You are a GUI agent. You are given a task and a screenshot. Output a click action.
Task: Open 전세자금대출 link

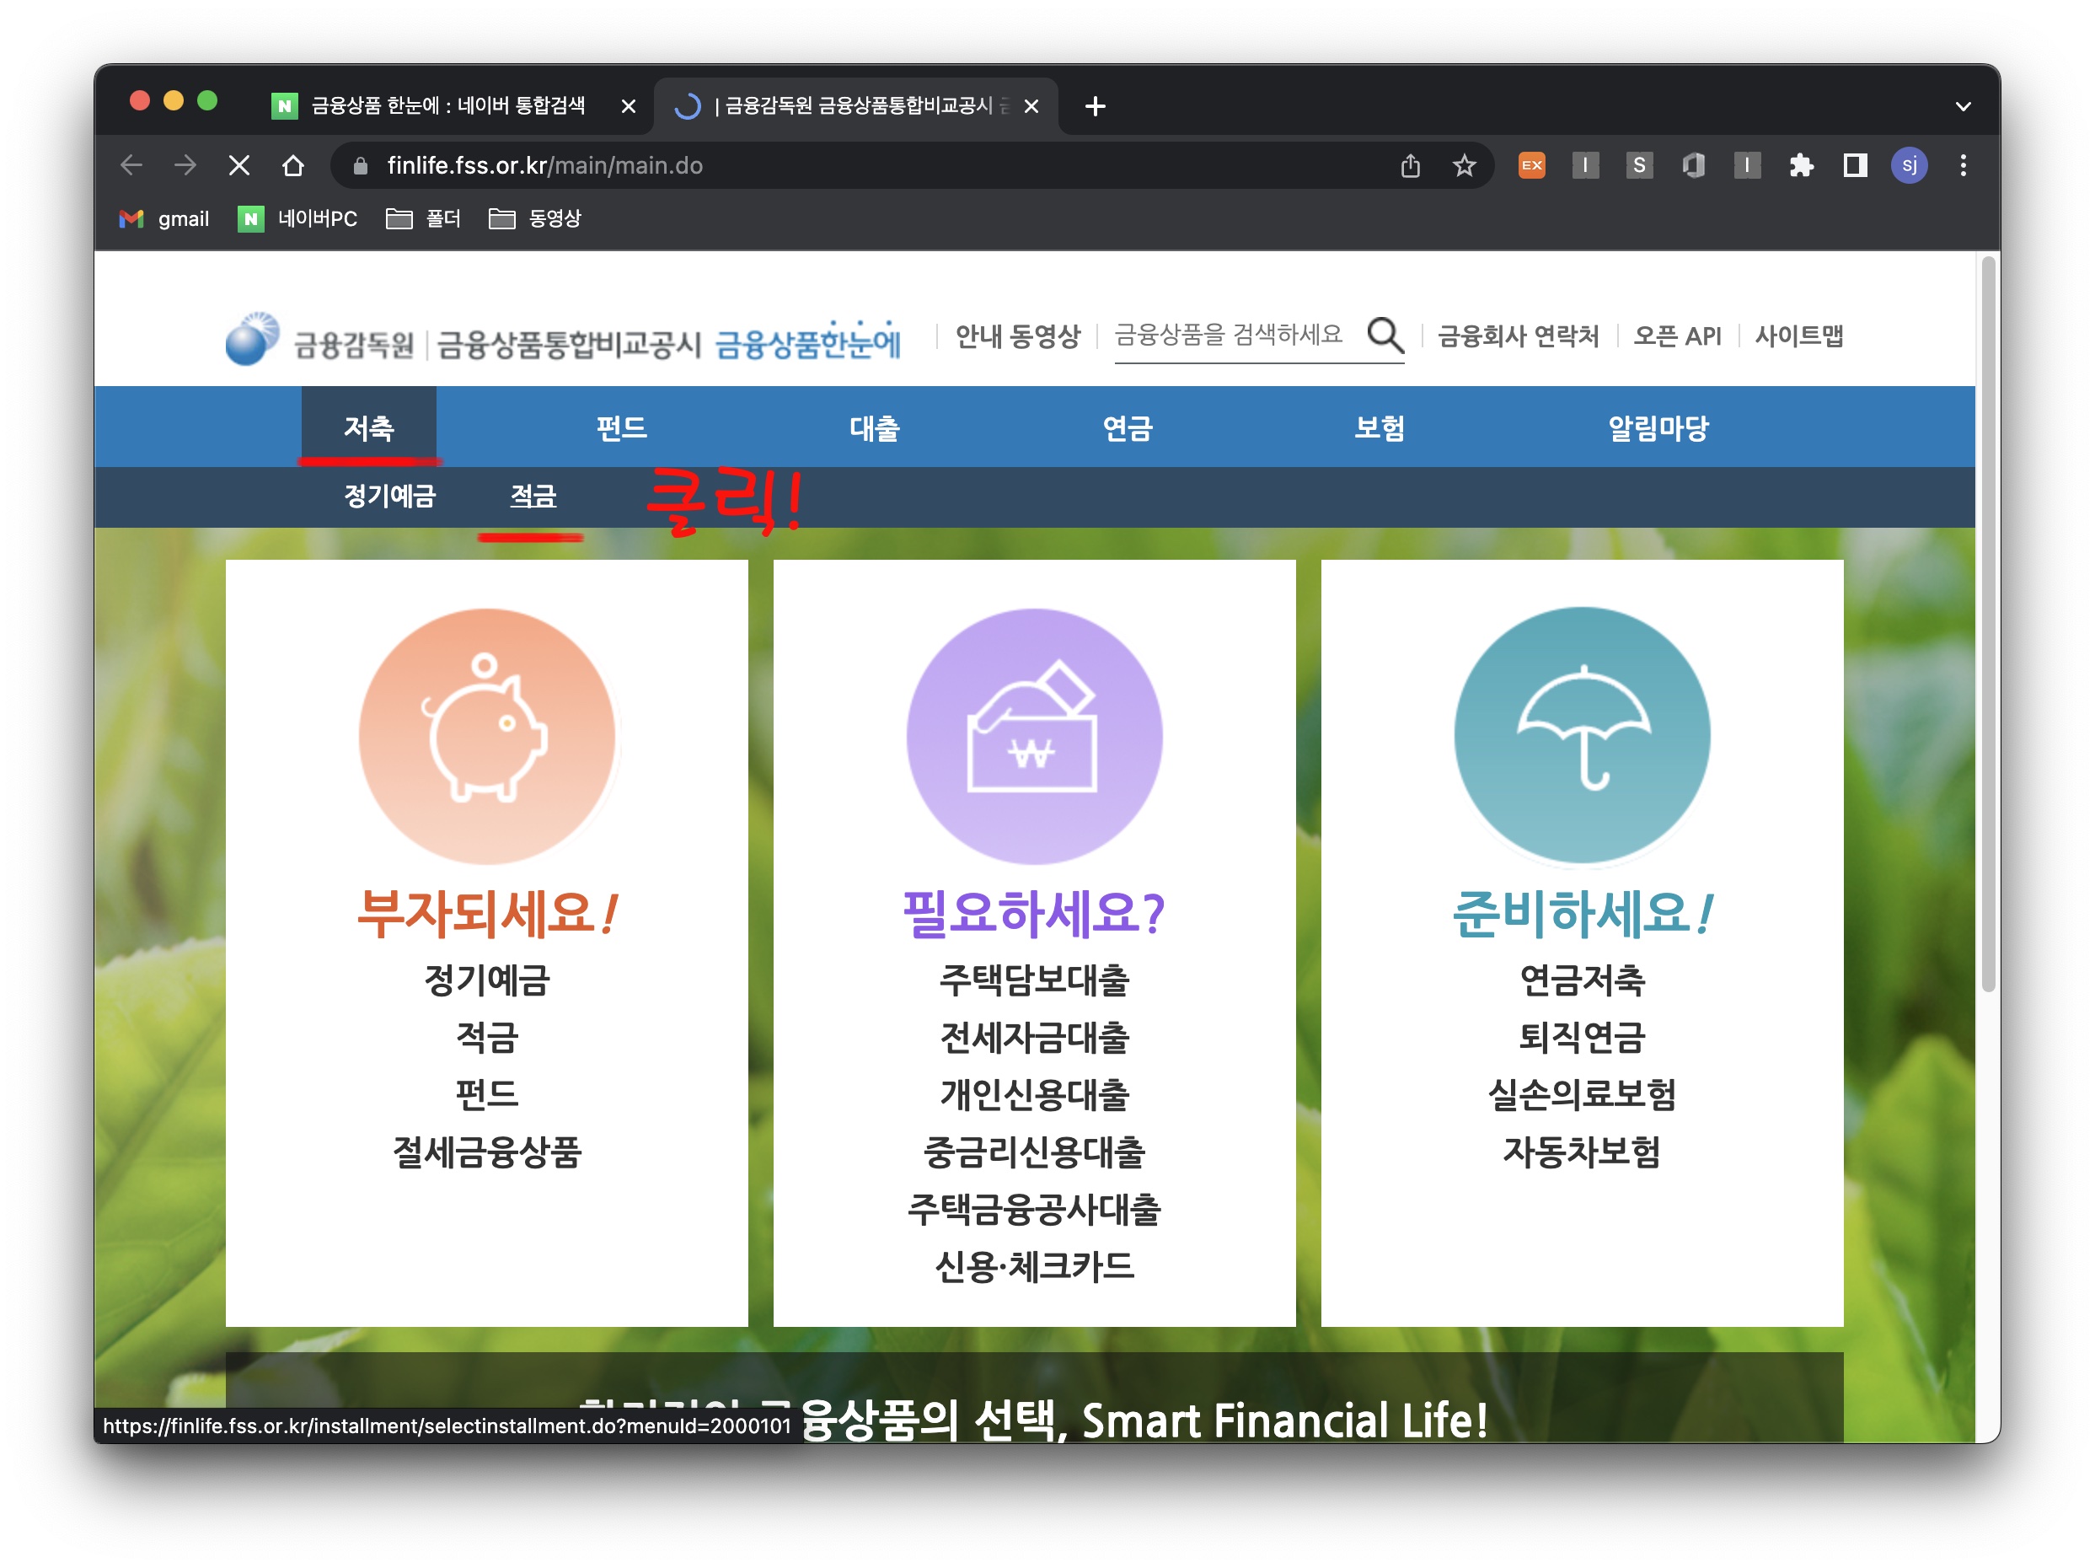[x=1034, y=1038]
